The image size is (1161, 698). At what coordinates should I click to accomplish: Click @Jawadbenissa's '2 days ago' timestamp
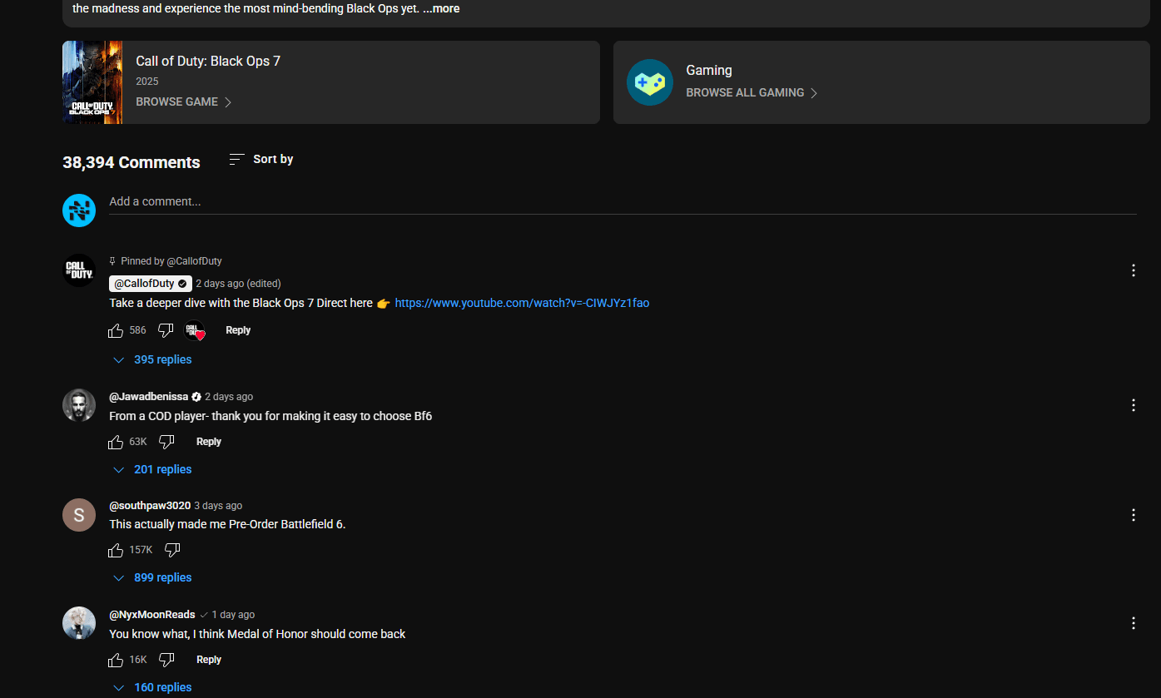click(229, 397)
